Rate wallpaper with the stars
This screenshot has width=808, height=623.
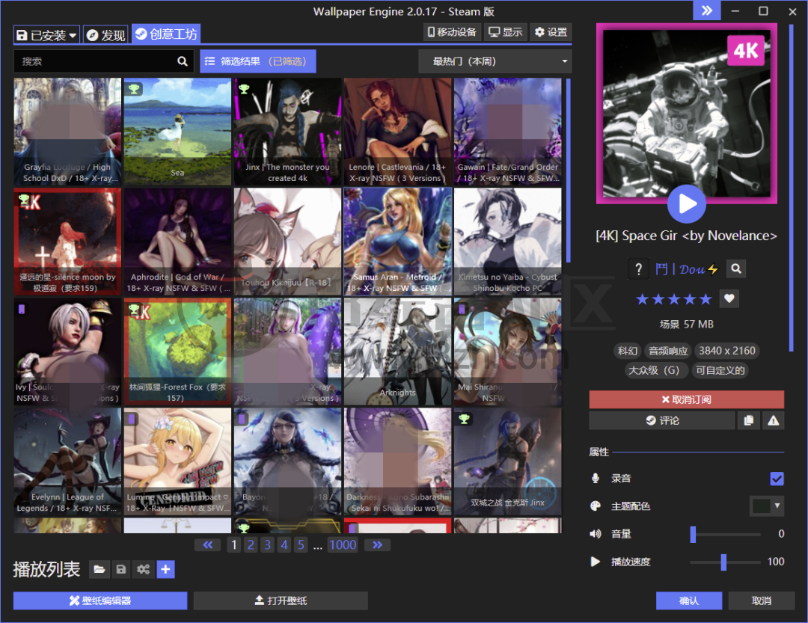point(674,299)
